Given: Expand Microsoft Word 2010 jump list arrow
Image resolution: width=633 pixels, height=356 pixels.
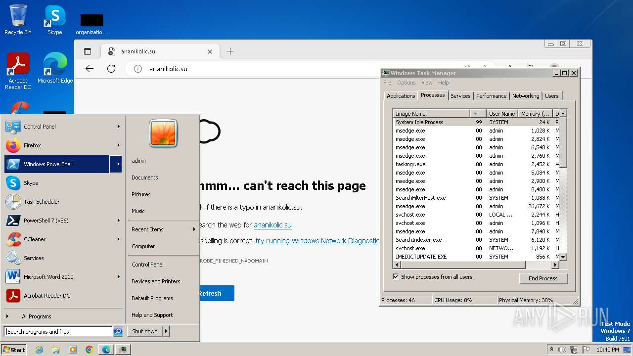Looking at the screenshot, I should (x=119, y=277).
